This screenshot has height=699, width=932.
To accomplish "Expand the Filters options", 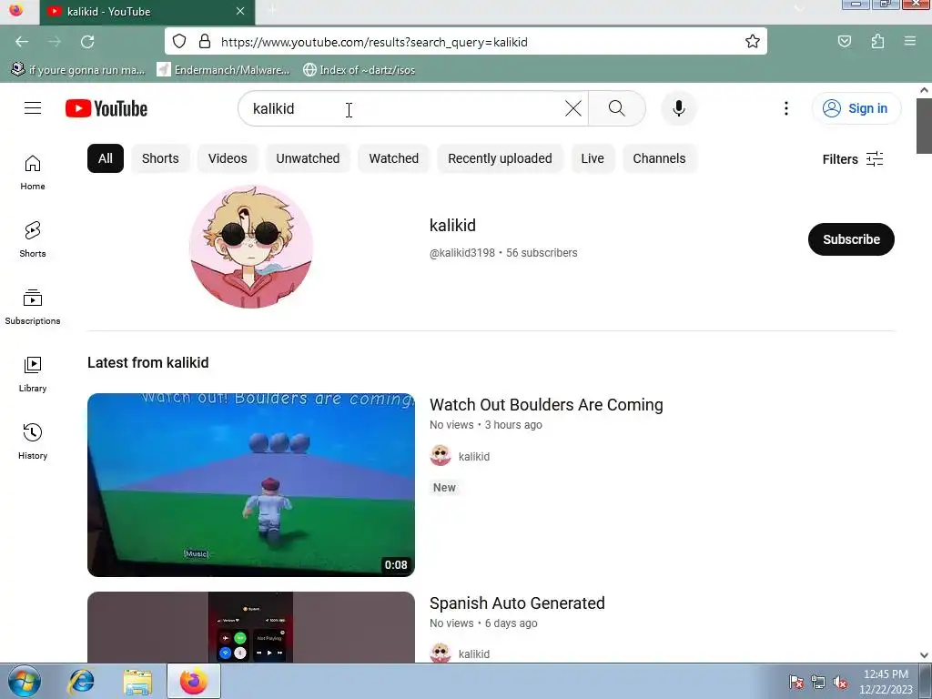I will coord(852,159).
